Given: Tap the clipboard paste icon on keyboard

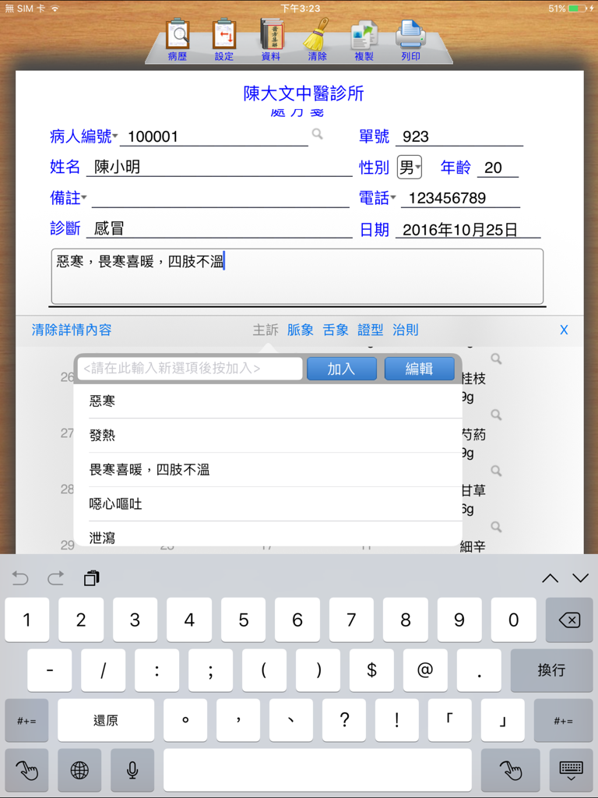Looking at the screenshot, I should coord(92,578).
